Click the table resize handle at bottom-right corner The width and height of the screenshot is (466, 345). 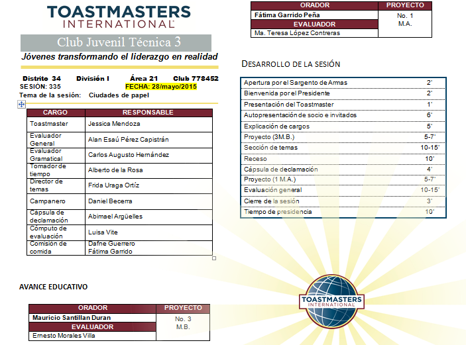[x=214, y=258]
